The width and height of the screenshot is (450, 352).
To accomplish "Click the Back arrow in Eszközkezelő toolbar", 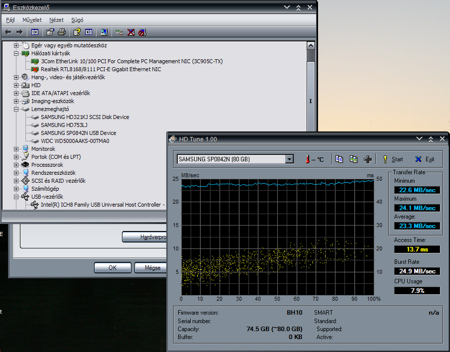I will 8,32.
